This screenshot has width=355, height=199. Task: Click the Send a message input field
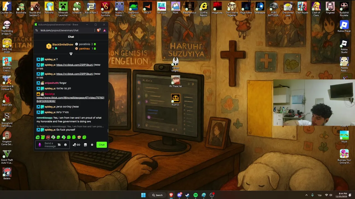coord(52,145)
